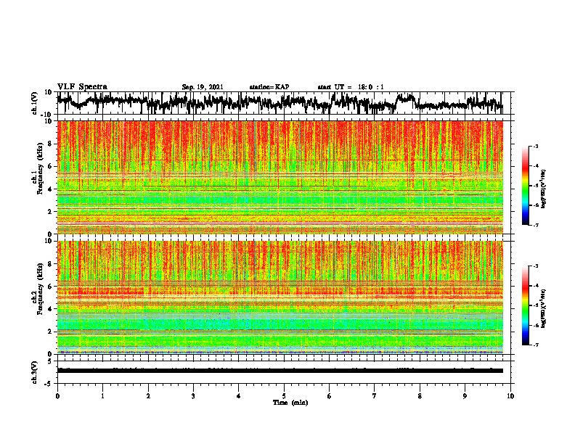Image resolution: width=575 pixels, height=444 pixels.
Task: Click the "8" tick on ch.1 frequency axis
Action: 50,144
